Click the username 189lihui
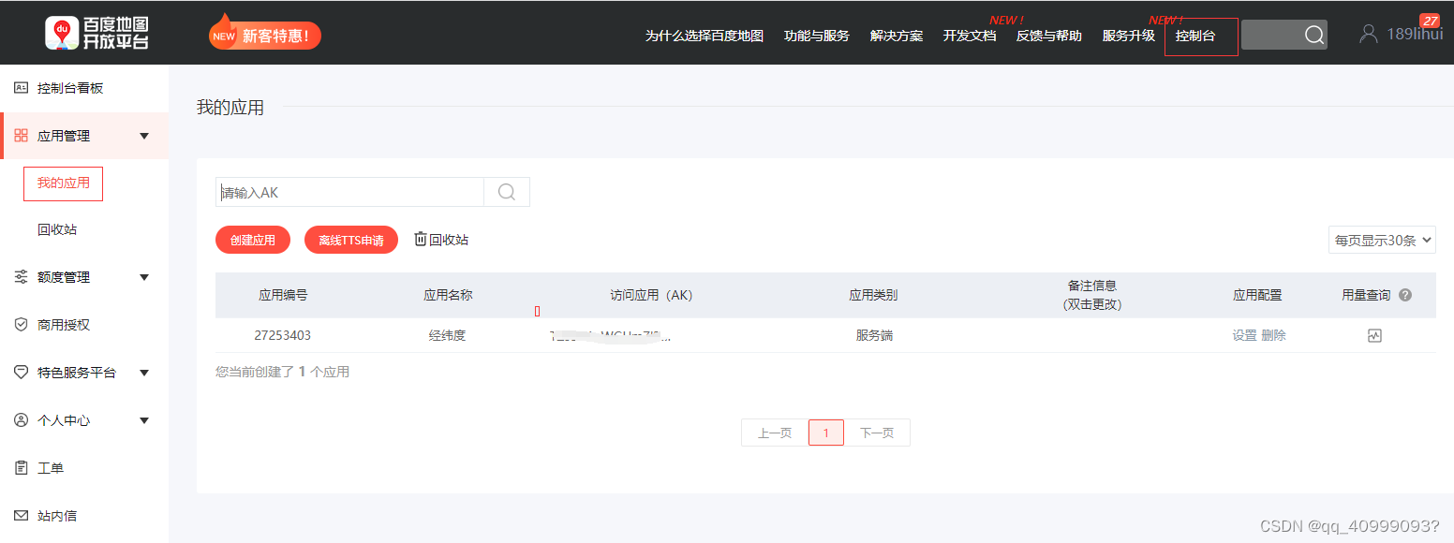The image size is (1454, 543). click(1415, 35)
